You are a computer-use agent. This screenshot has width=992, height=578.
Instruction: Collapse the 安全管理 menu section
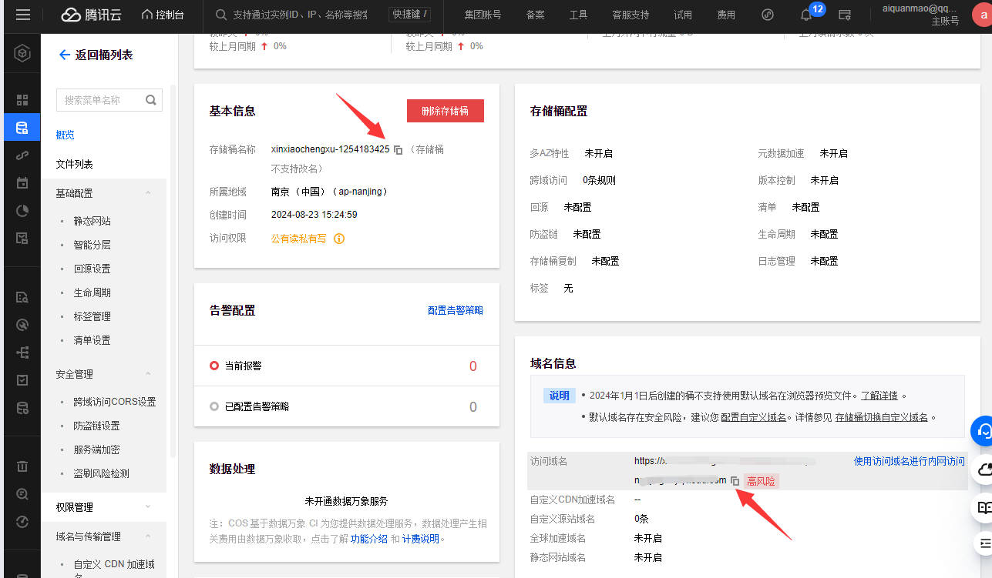(148, 374)
